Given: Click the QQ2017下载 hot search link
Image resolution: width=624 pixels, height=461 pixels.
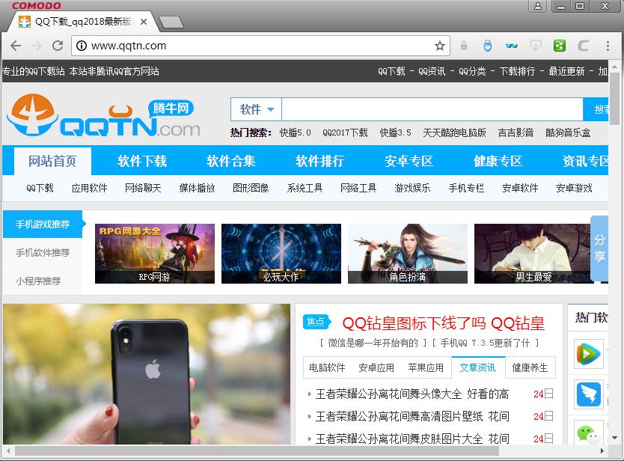Looking at the screenshot, I should (x=345, y=132).
